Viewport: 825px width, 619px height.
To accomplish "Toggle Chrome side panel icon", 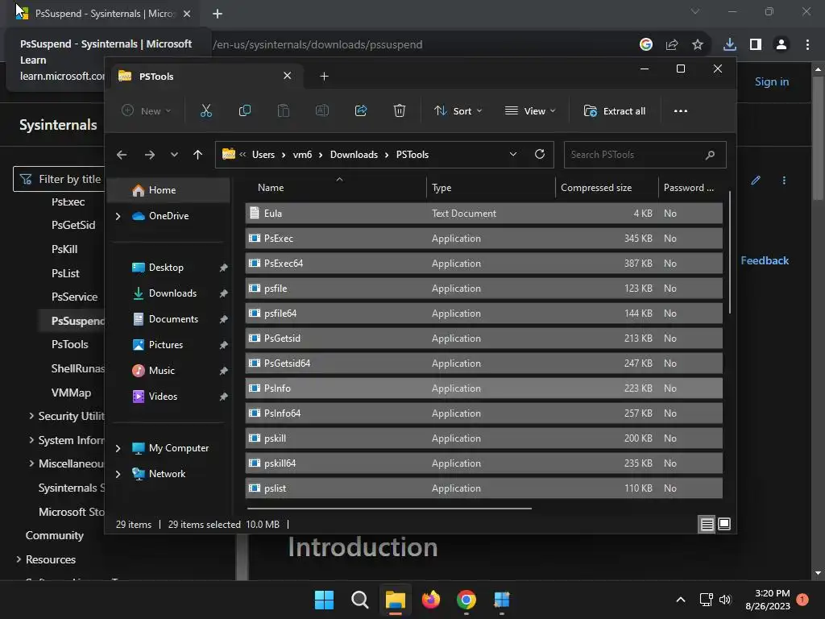I will point(756,45).
